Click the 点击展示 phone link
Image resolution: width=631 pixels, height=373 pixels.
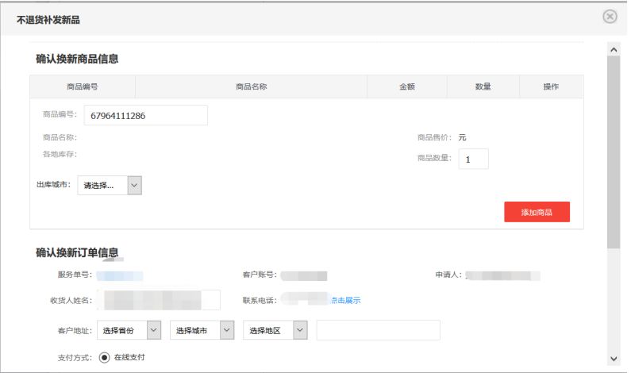click(x=346, y=300)
